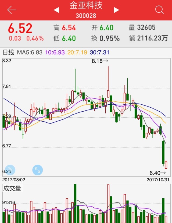Tap the 91316 volume axis label
This screenshot has width=172, height=223.
click(x=9, y=202)
